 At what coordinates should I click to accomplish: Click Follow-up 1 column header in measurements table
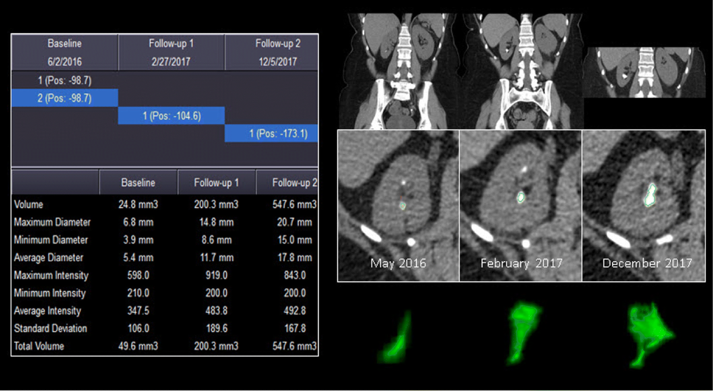tap(216, 183)
